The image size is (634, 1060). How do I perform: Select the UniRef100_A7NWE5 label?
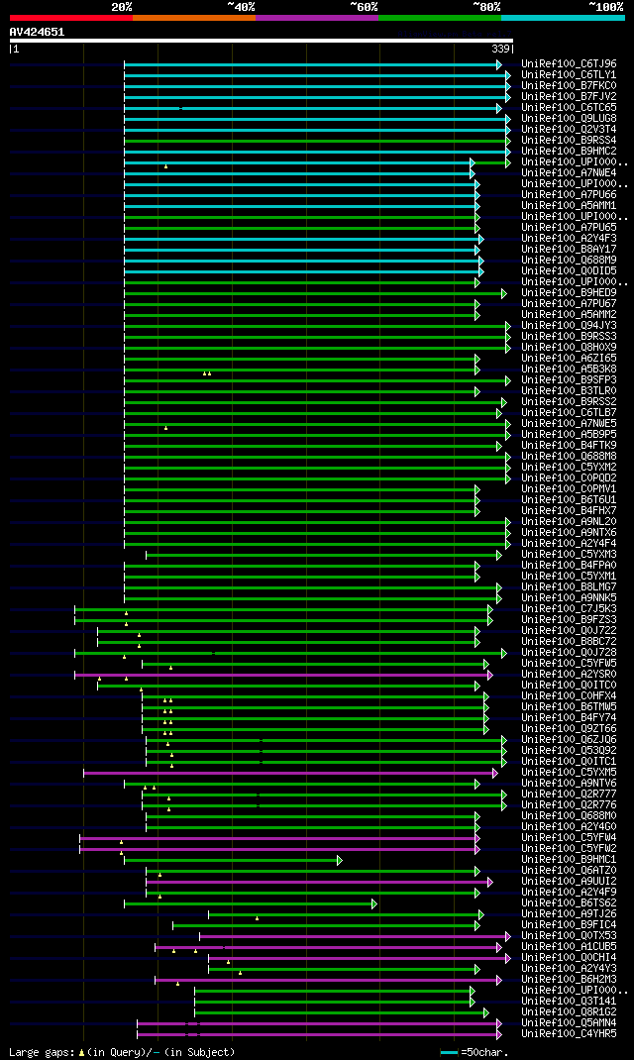[569, 424]
